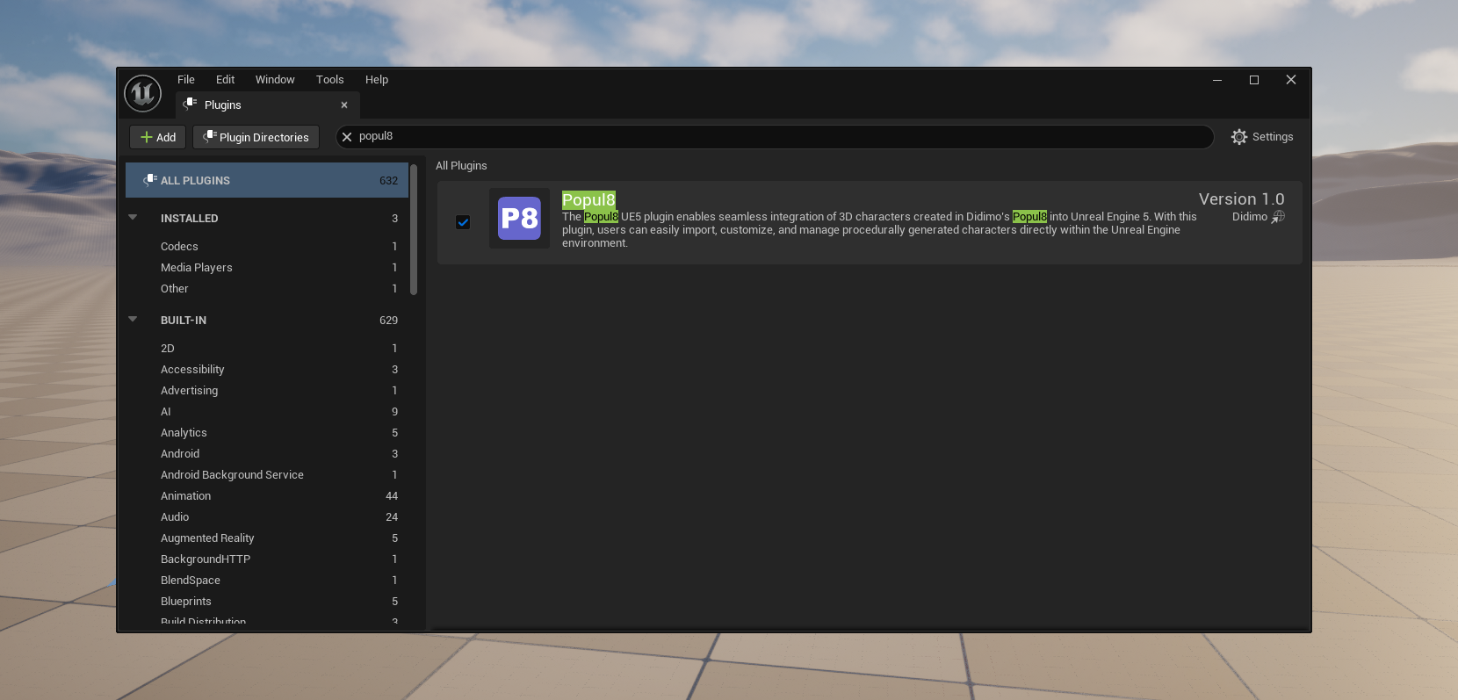Close the Plugins window

pyautogui.click(x=1291, y=80)
